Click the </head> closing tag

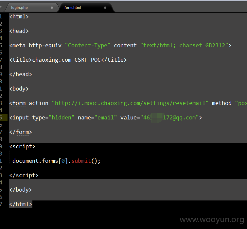point(21,74)
